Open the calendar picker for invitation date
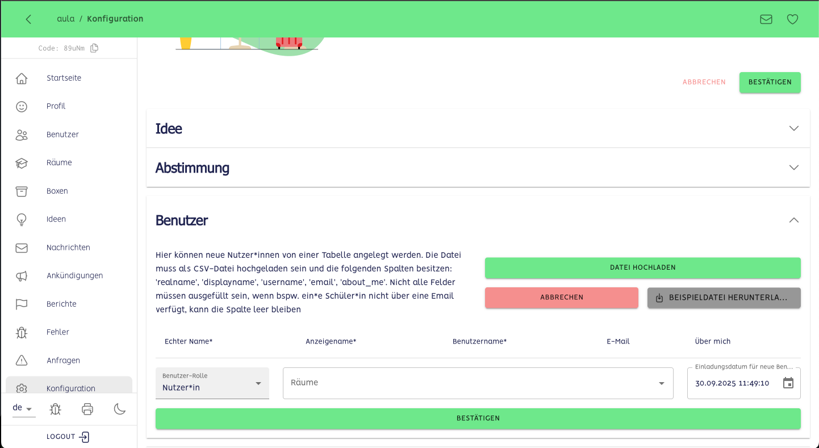This screenshot has height=448, width=819. [x=788, y=383]
